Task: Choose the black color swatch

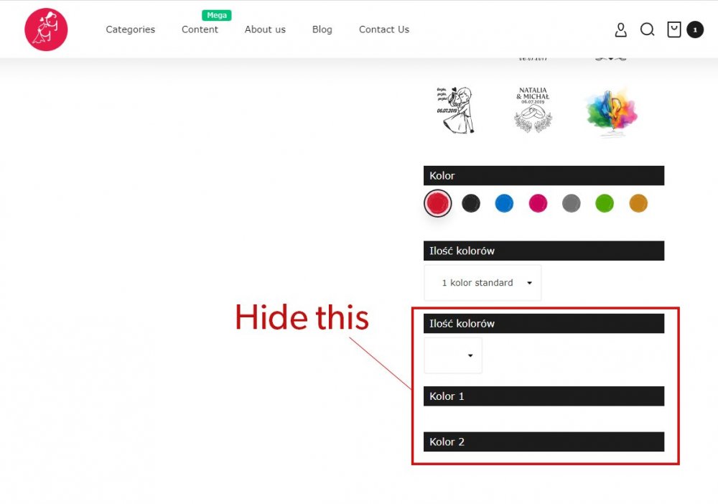Action: 471,203
